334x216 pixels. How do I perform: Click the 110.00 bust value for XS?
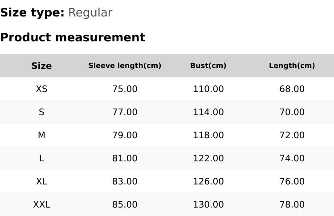[x=208, y=89]
